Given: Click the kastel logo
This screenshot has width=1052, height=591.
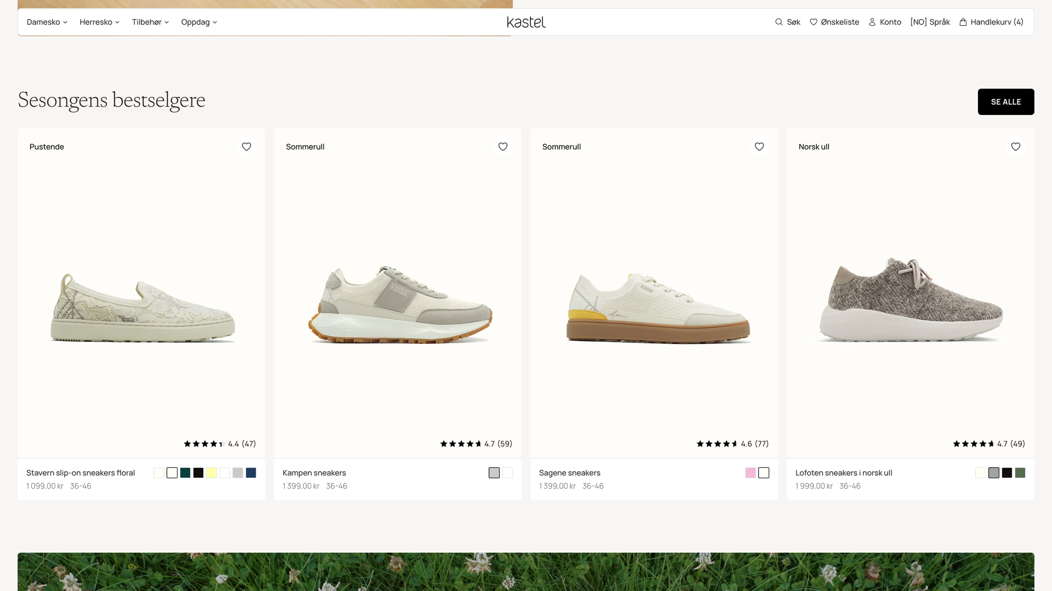Looking at the screenshot, I should [526, 22].
